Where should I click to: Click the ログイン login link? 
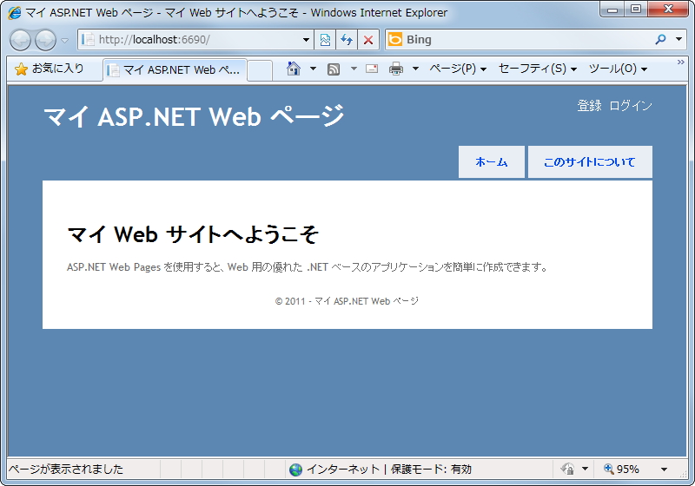(x=631, y=106)
